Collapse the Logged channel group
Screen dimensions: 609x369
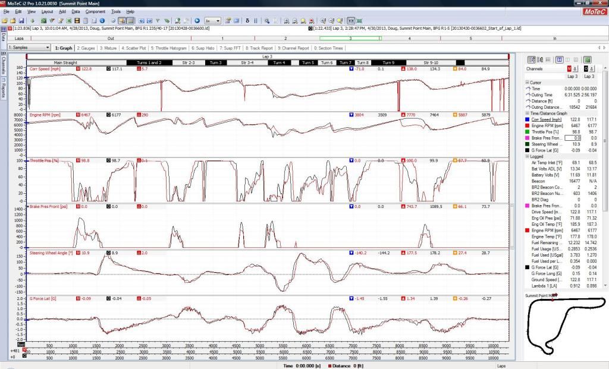pos(528,156)
